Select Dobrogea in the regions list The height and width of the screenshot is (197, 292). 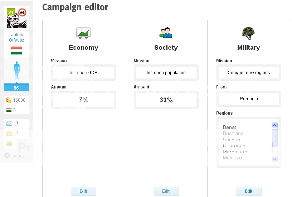[x=234, y=145]
